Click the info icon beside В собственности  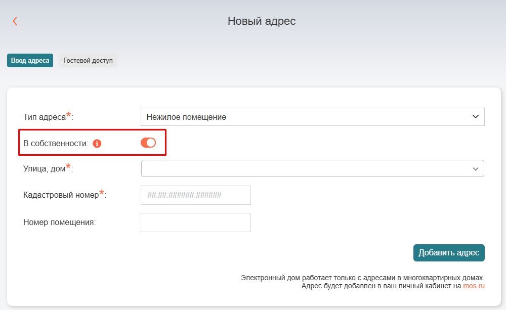97,144
